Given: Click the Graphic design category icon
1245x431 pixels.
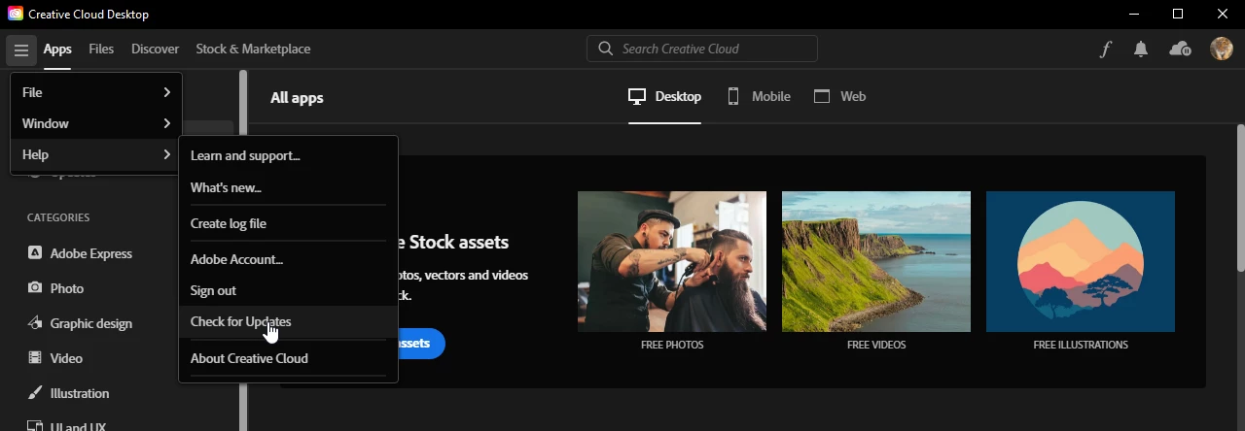Looking at the screenshot, I should (35, 323).
